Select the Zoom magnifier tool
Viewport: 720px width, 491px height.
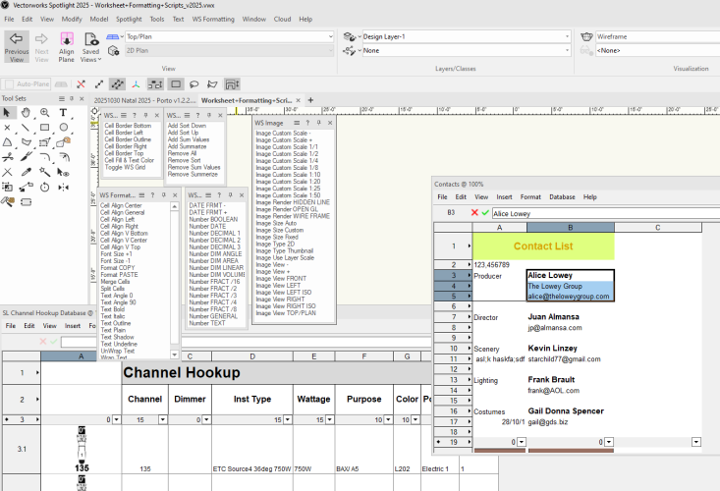click(44, 113)
